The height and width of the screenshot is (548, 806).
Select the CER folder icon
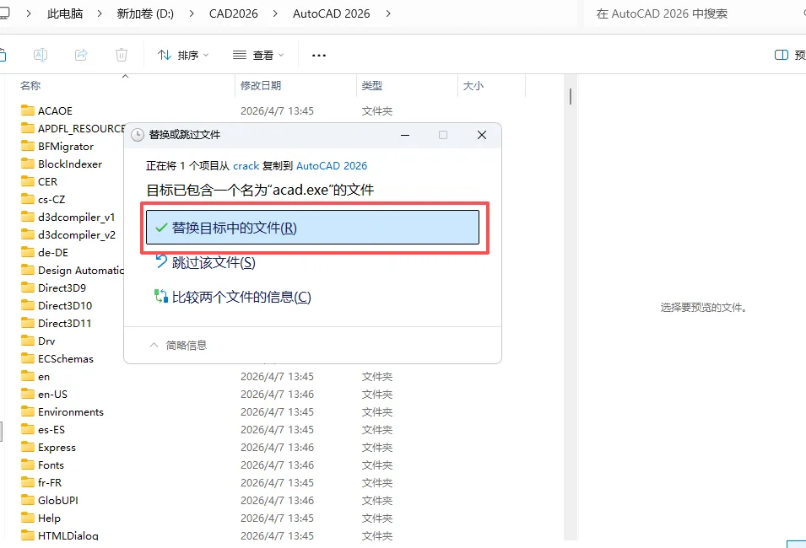(x=28, y=181)
